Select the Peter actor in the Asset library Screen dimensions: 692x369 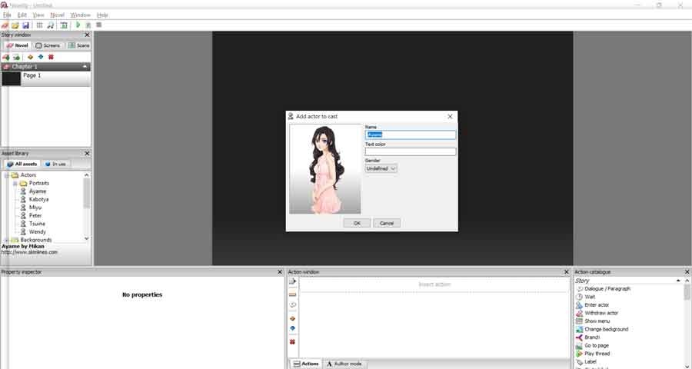tap(31, 216)
